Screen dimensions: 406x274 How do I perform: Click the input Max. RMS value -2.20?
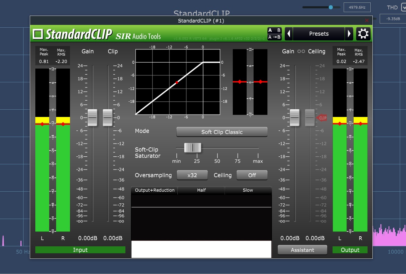pos(61,61)
